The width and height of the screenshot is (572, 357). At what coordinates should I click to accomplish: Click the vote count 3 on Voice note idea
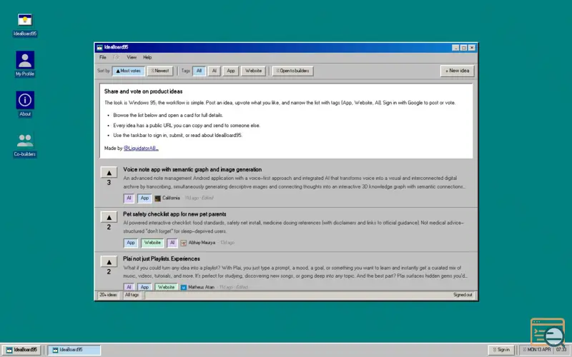pos(109,183)
